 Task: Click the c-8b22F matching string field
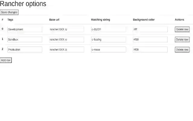click(x=109, y=29)
